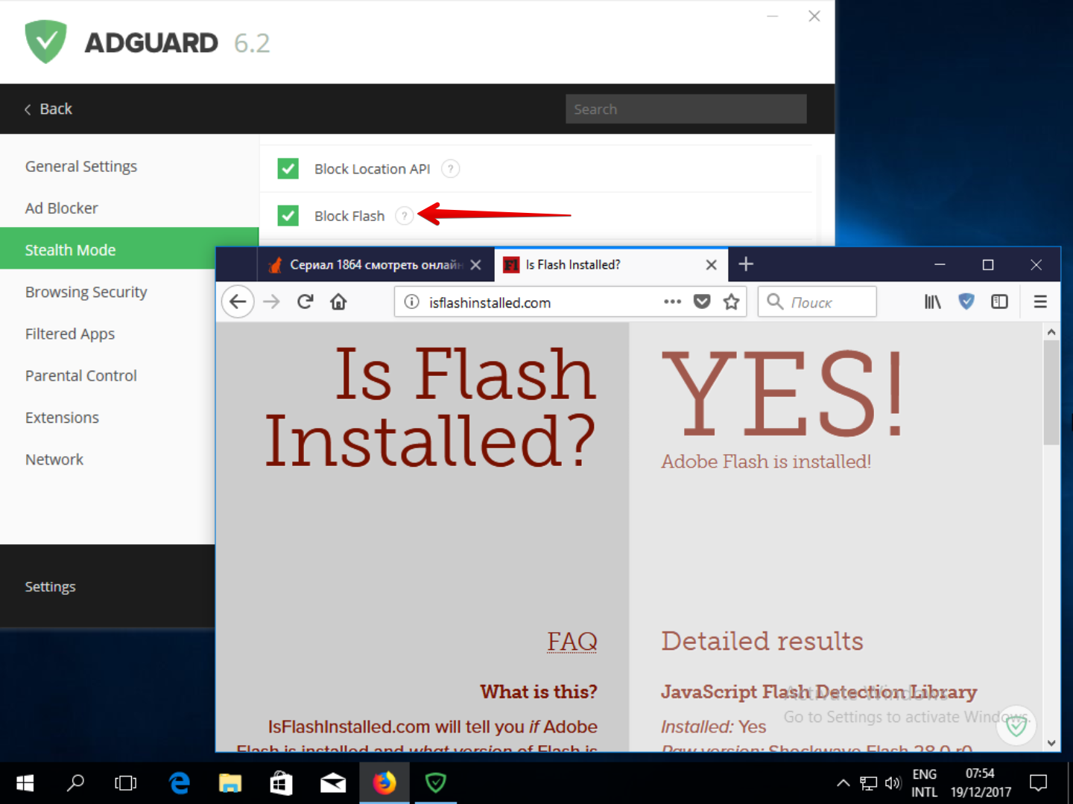The width and height of the screenshot is (1073, 804).
Task: Click the Firefox home button
Action: (x=338, y=301)
